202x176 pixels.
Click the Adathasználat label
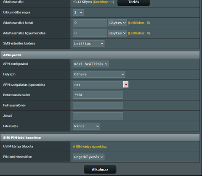click(13, 2)
